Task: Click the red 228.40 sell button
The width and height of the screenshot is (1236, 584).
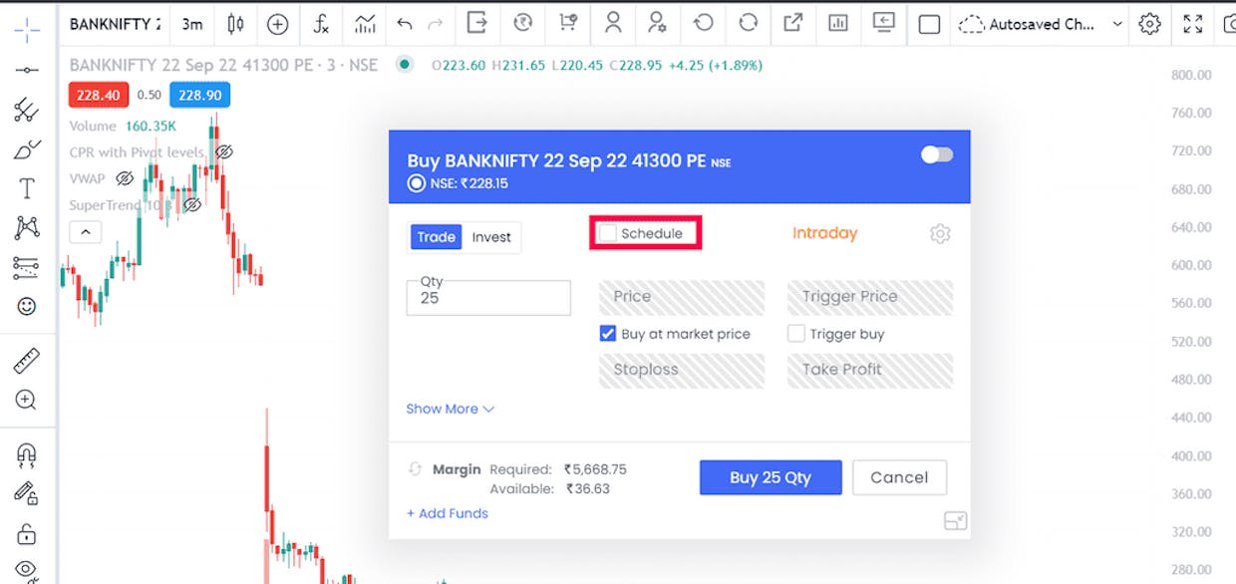Action: click(98, 96)
